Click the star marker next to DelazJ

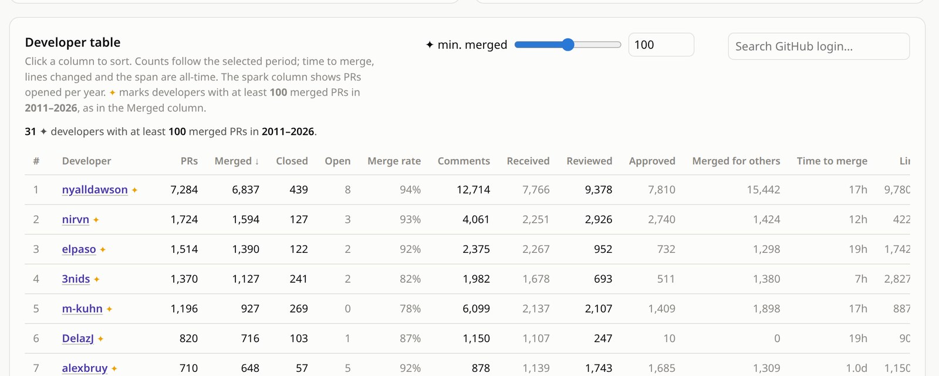(x=101, y=339)
